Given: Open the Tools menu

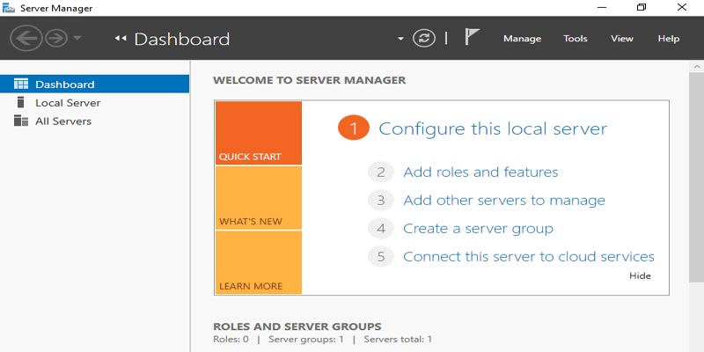Looking at the screenshot, I should point(576,39).
